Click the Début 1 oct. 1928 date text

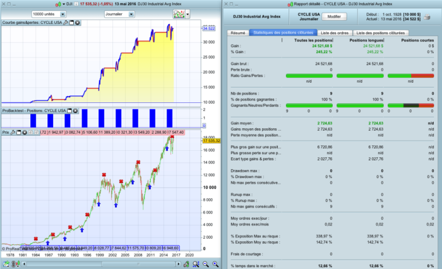pyautogui.click(x=383, y=15)
